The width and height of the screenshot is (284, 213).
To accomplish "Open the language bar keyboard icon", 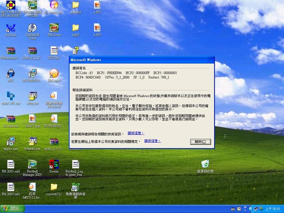I will [x=233, y=209].
